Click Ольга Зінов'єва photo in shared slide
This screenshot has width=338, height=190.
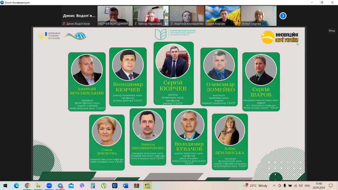point(107,131)
